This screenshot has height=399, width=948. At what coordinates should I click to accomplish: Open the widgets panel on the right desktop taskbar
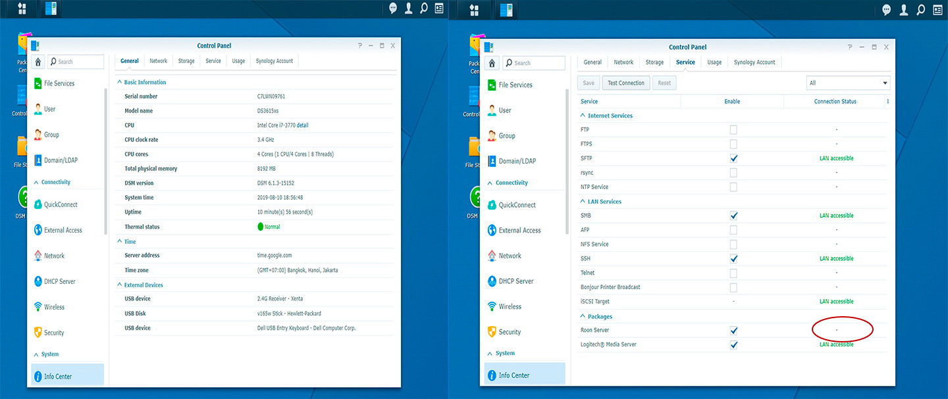coord(937,9)
